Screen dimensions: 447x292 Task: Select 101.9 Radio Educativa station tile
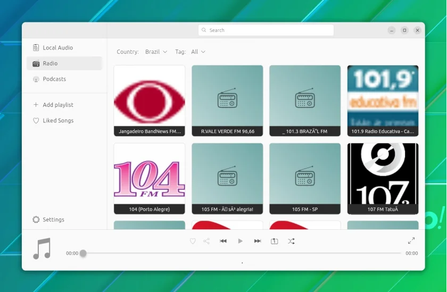click(383, 101)
